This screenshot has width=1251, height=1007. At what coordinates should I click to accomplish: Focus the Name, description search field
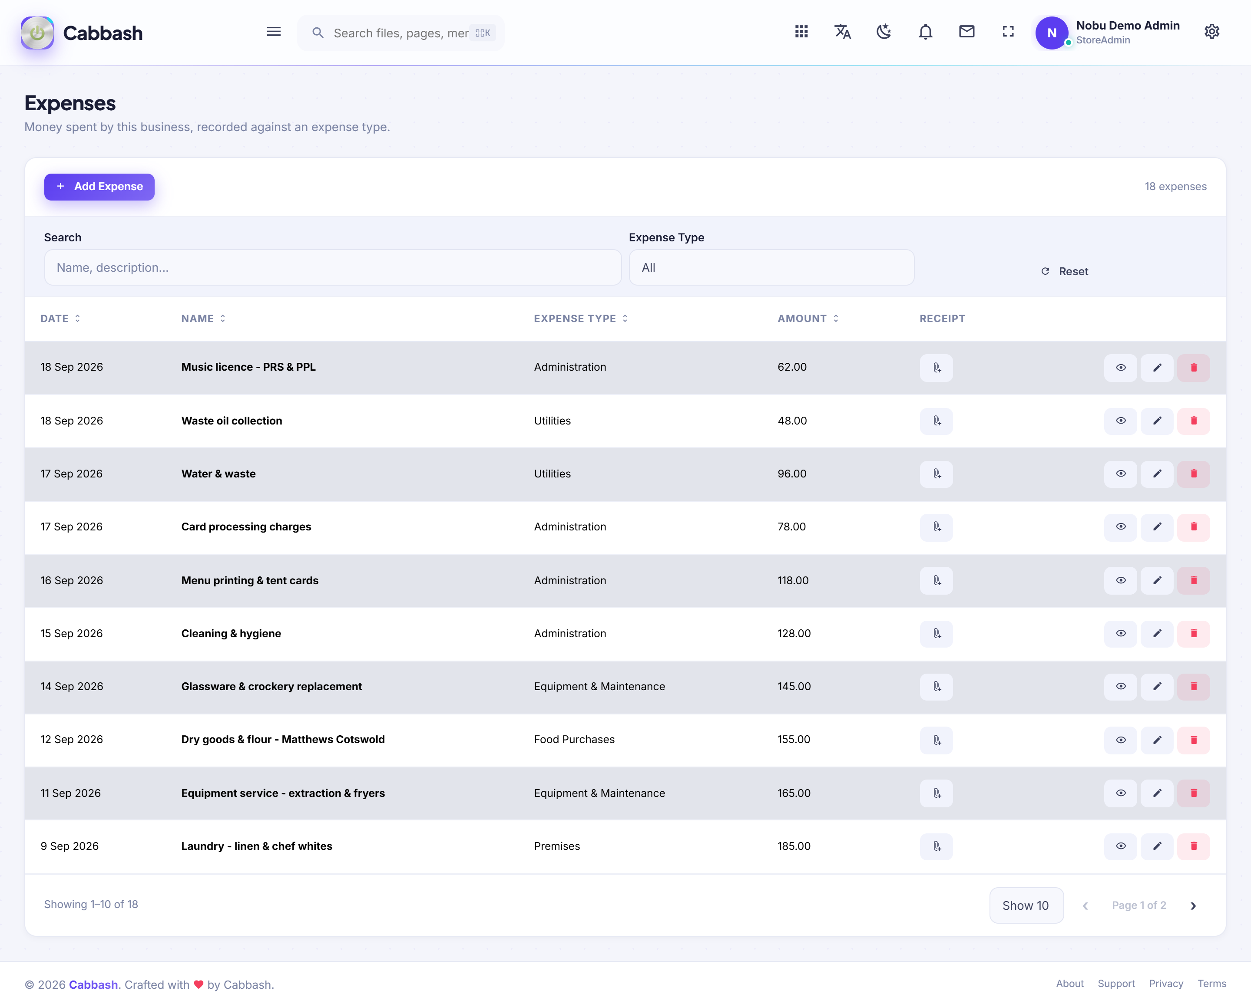[x=333, y=267]
